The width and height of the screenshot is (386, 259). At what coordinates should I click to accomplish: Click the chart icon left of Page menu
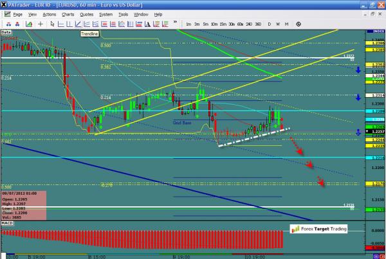[6, 13]
